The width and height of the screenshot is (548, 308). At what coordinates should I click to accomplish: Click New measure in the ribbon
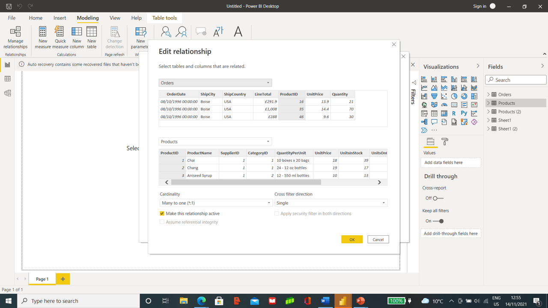point(43,38)
